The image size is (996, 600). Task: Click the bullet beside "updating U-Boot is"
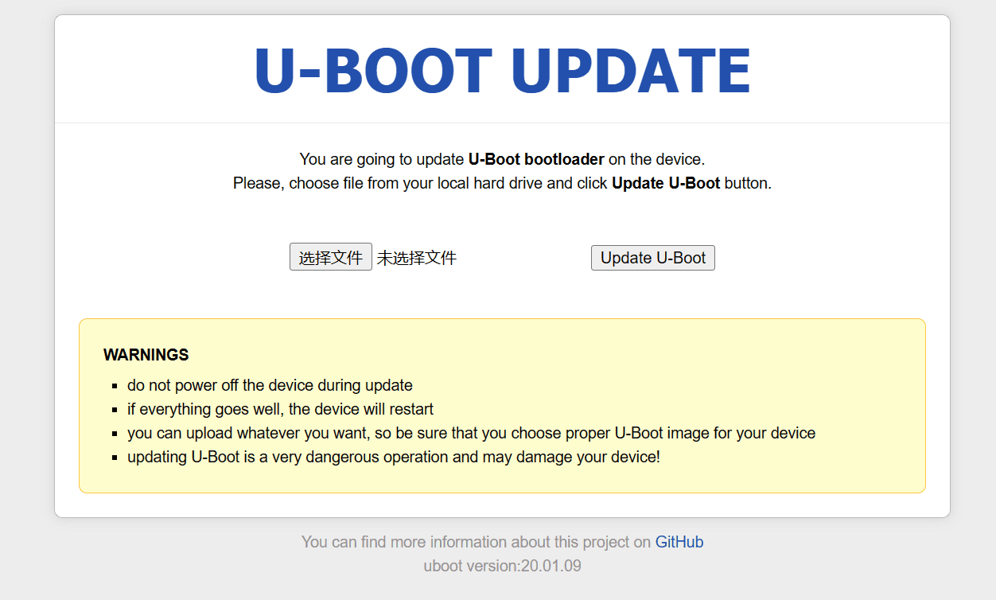pos(115,458)
